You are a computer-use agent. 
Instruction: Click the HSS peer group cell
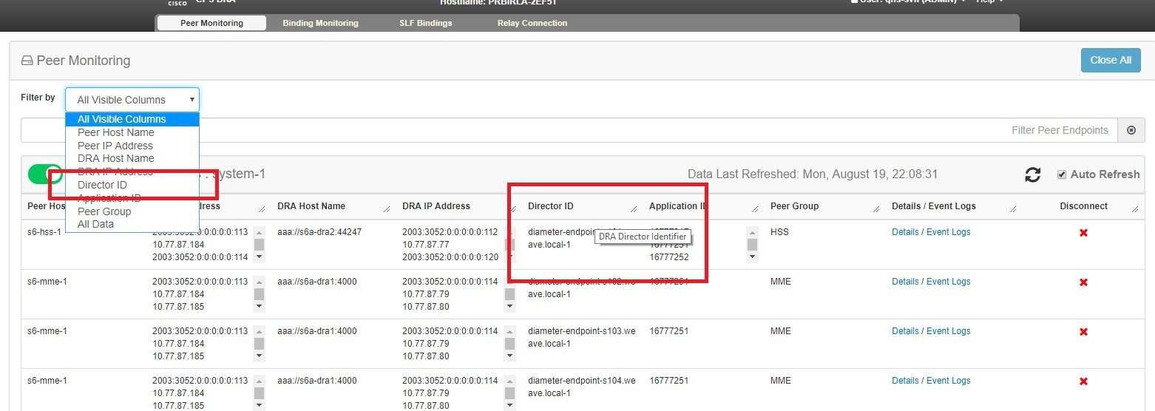[781, 232]
